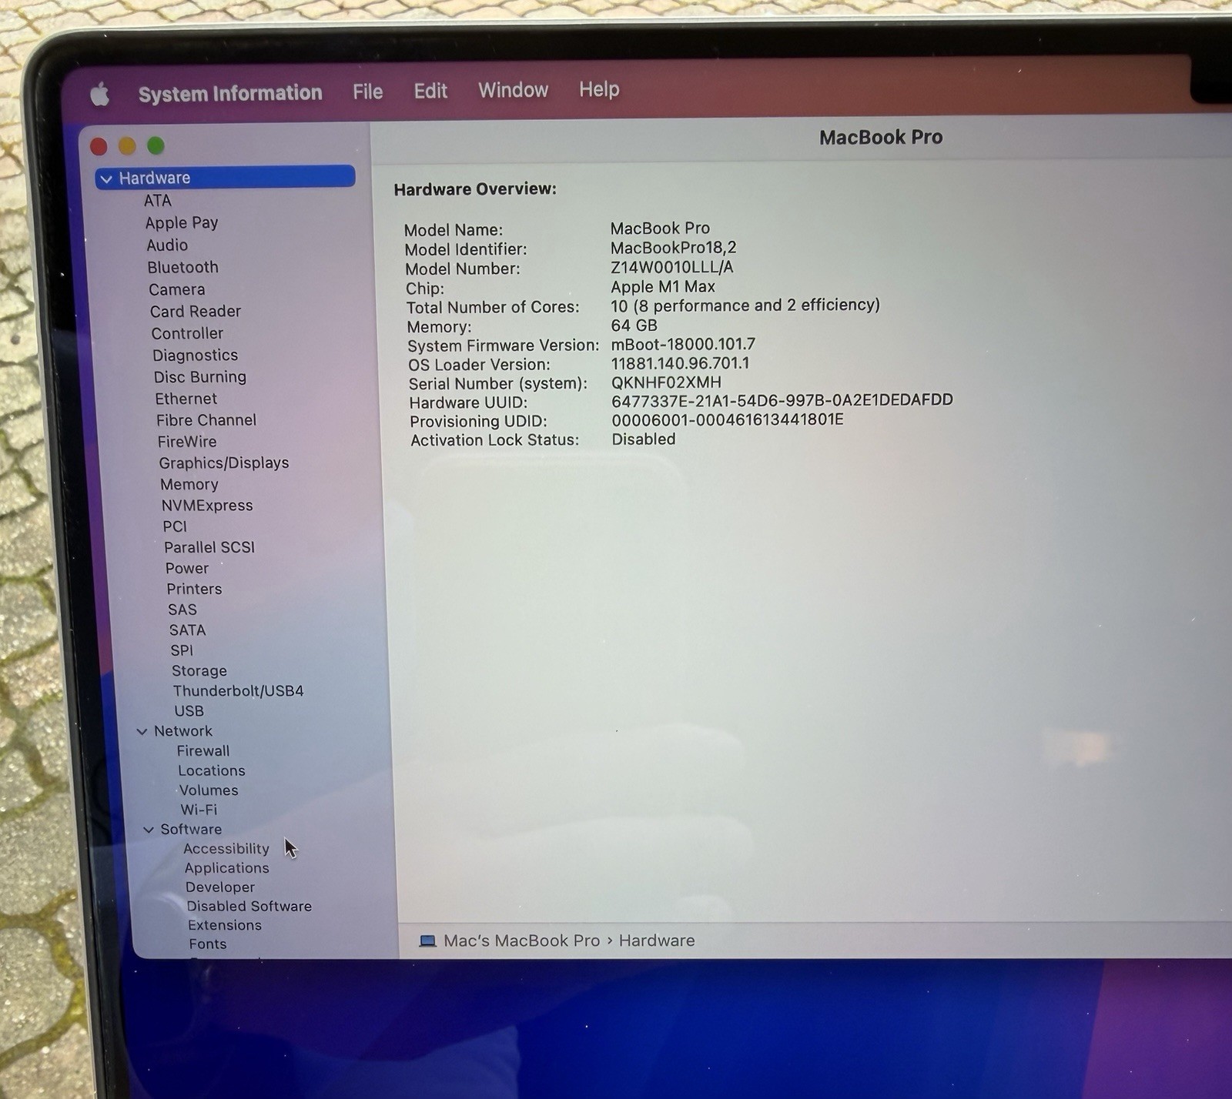The height and width of the screenshot is (1099, 1232).
Task: Select Graphics/Displays in the sidebar
Action: (224, 463)
